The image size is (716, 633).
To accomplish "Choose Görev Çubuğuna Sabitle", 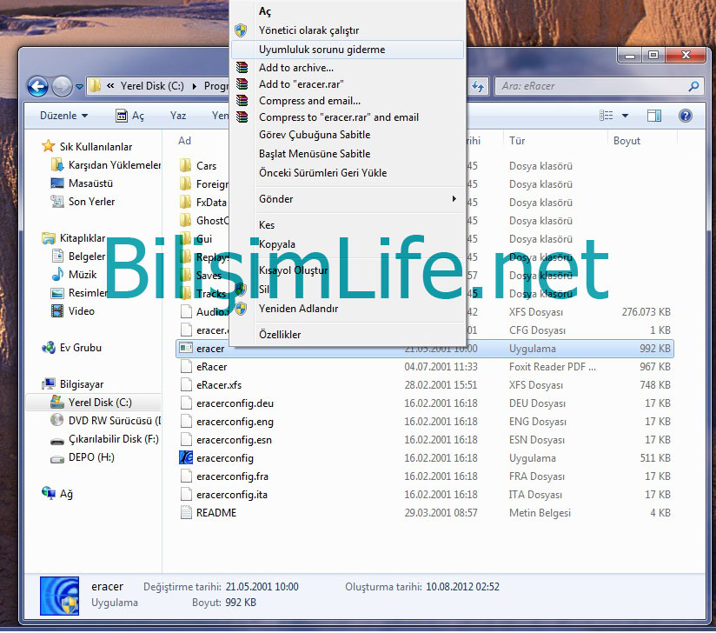I will coord(348,135).
